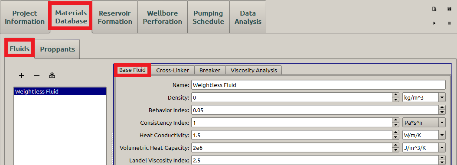Image resolution: width=457 pixels, height=165 pixels.
Task: Increase Volumetric Heat Capacity with up arrow
Action: (x=395, y=146)
